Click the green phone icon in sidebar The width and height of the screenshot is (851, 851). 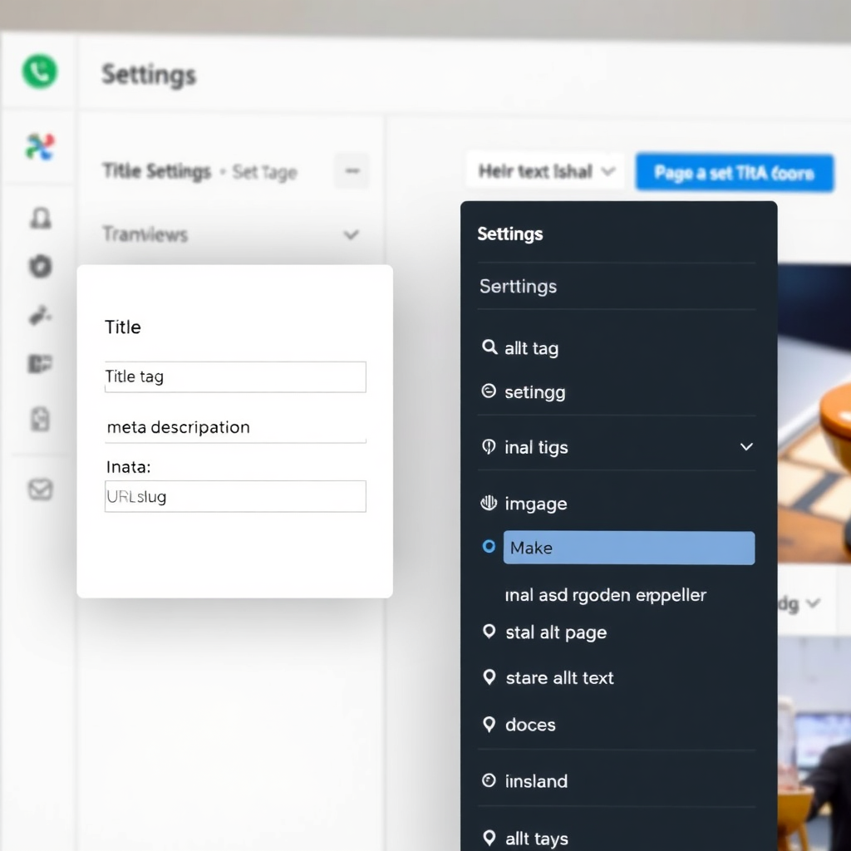pyautogui.click(x=39, y=71)
